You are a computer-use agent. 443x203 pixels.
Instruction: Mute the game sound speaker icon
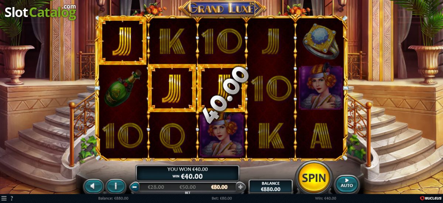tap(94, 186)
